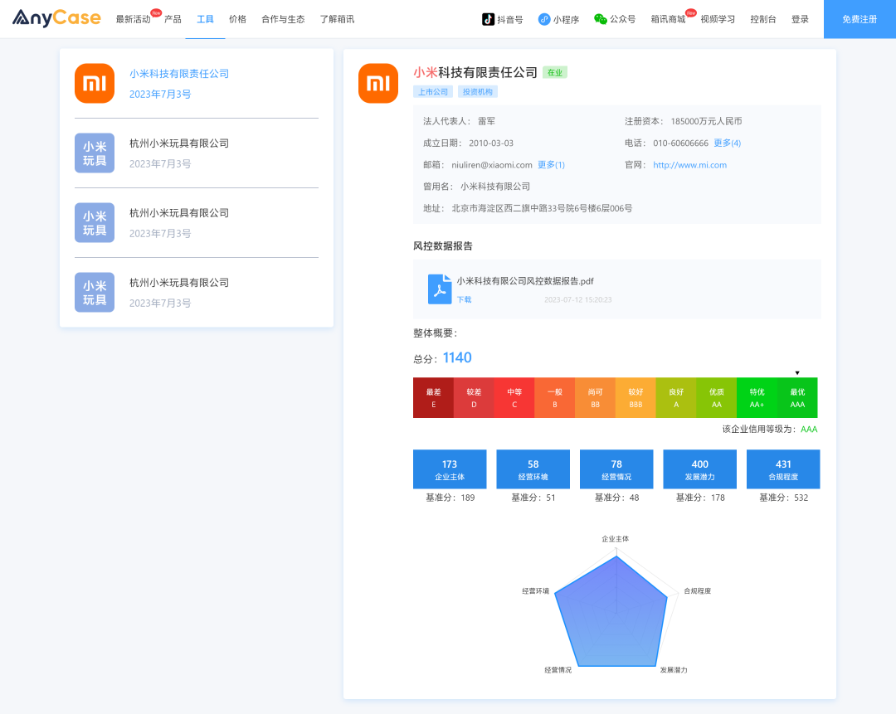The width and height of the screenshot is (896, 714).
Task: Click the 431 合规程度 score card
Action: pyautogui.click(x=783, y=469)
